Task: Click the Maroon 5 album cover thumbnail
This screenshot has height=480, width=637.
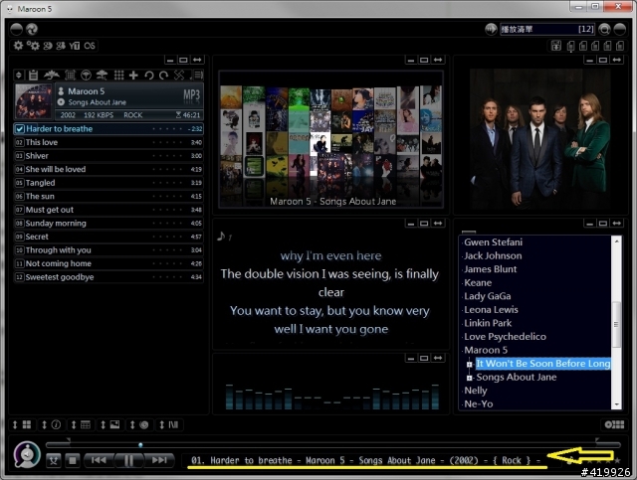Action: tap(34, 101)
